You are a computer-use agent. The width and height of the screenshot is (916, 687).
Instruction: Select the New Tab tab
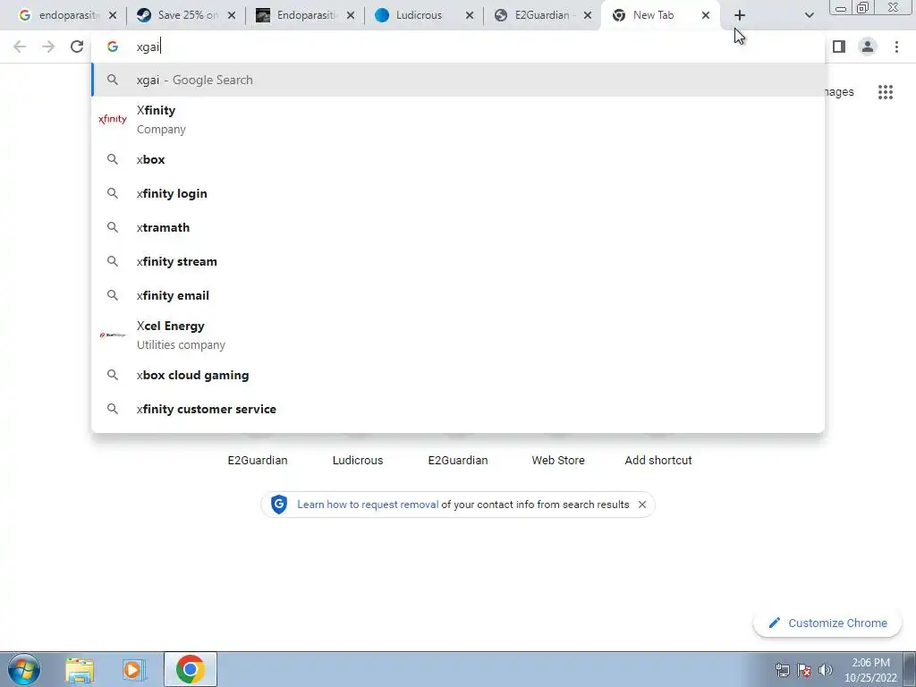pos(652,15)
